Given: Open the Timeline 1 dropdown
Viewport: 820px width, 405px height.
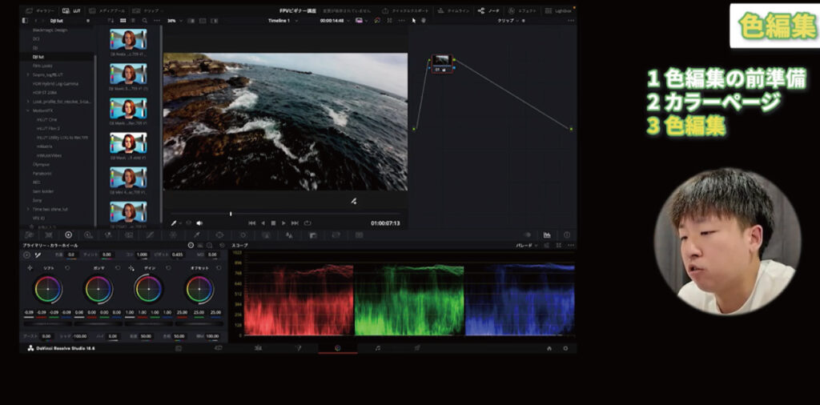Looking at the screenshot, I should pyautogui.click(x=283, y=20).
